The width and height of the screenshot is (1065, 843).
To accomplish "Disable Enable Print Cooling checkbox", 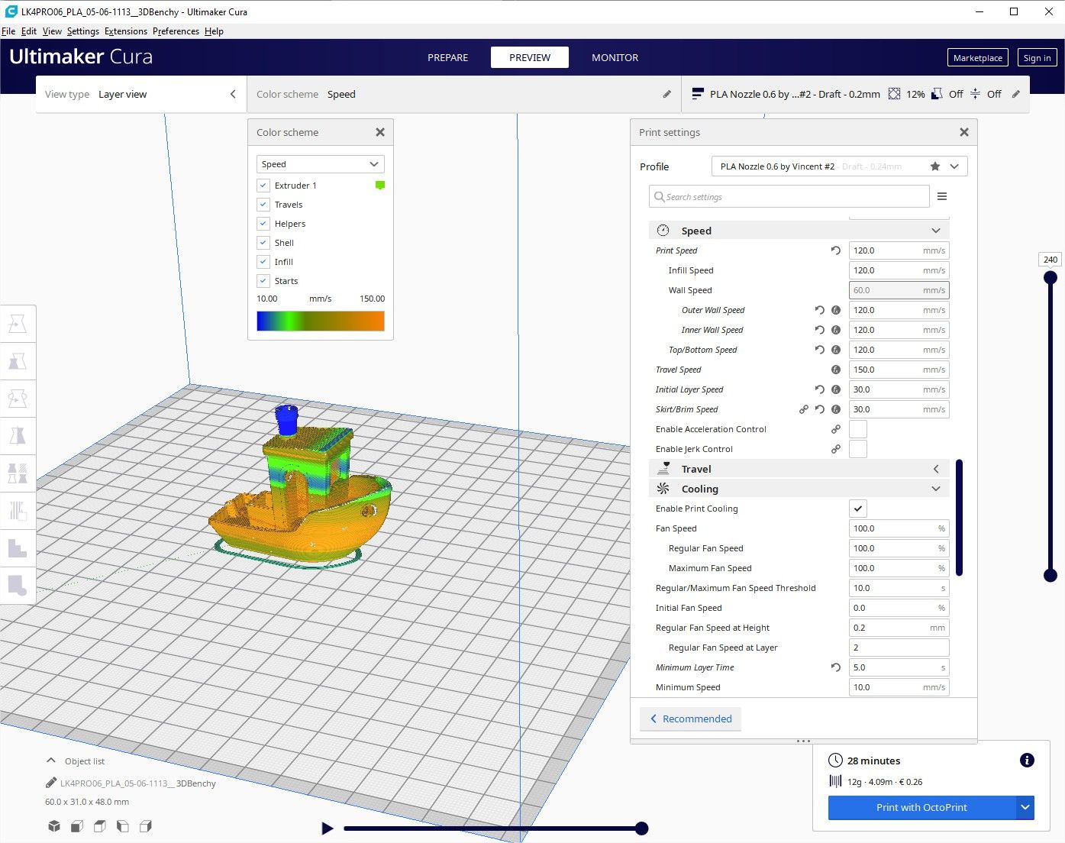I will coord(858,509).
